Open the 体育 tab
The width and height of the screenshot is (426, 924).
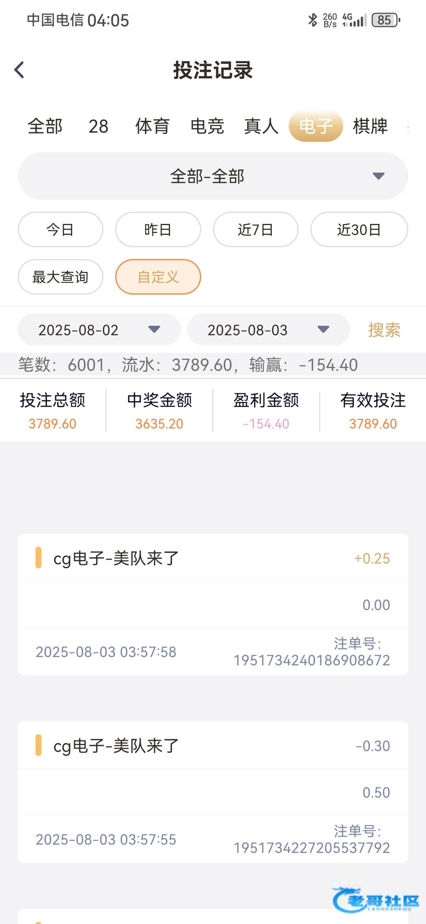[152, 126]
